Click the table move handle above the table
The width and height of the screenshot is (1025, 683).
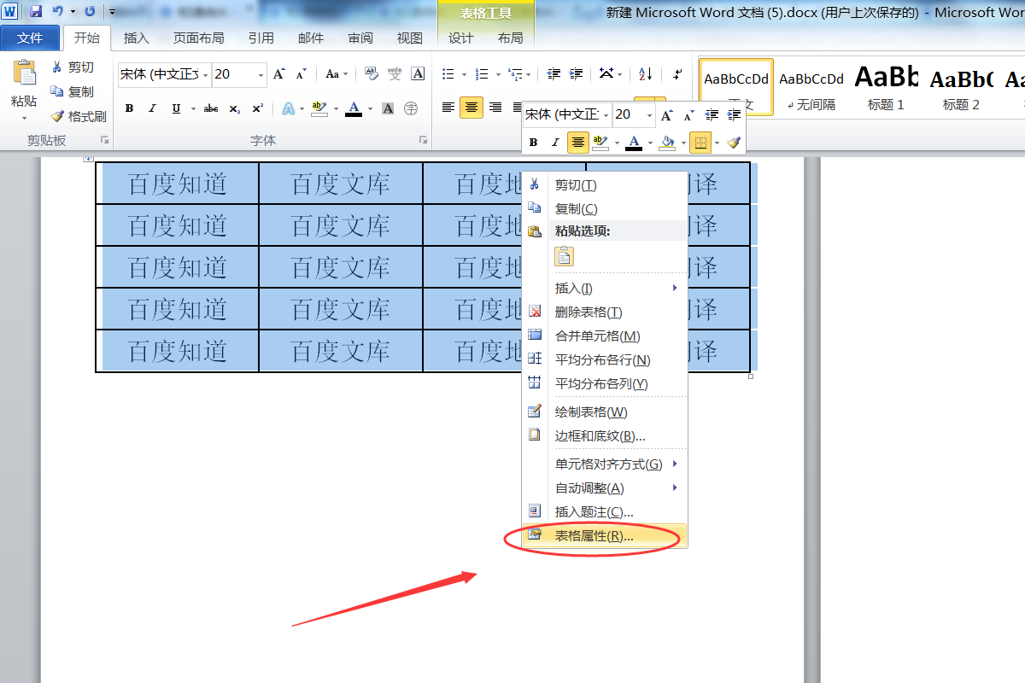87,159
